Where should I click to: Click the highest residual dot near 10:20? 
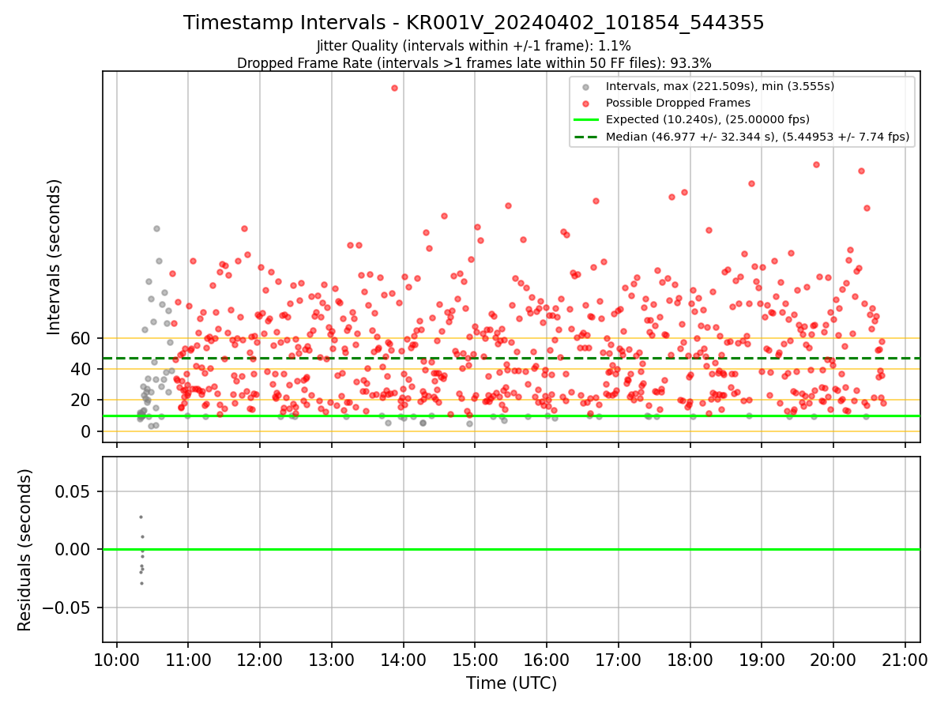coord(141,517)
